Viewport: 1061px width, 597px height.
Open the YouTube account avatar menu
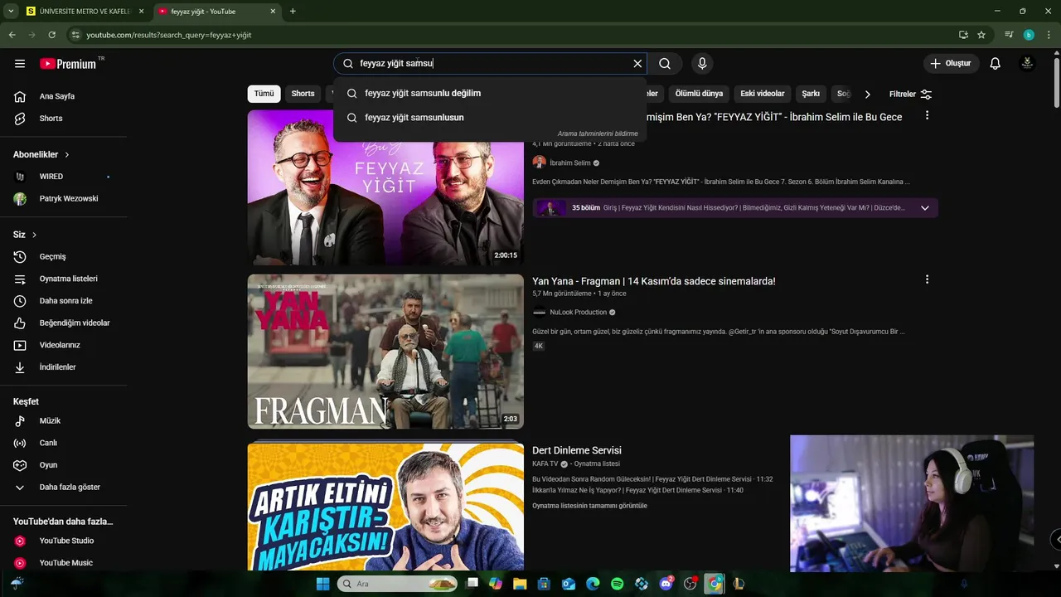tap(1027, 64)
